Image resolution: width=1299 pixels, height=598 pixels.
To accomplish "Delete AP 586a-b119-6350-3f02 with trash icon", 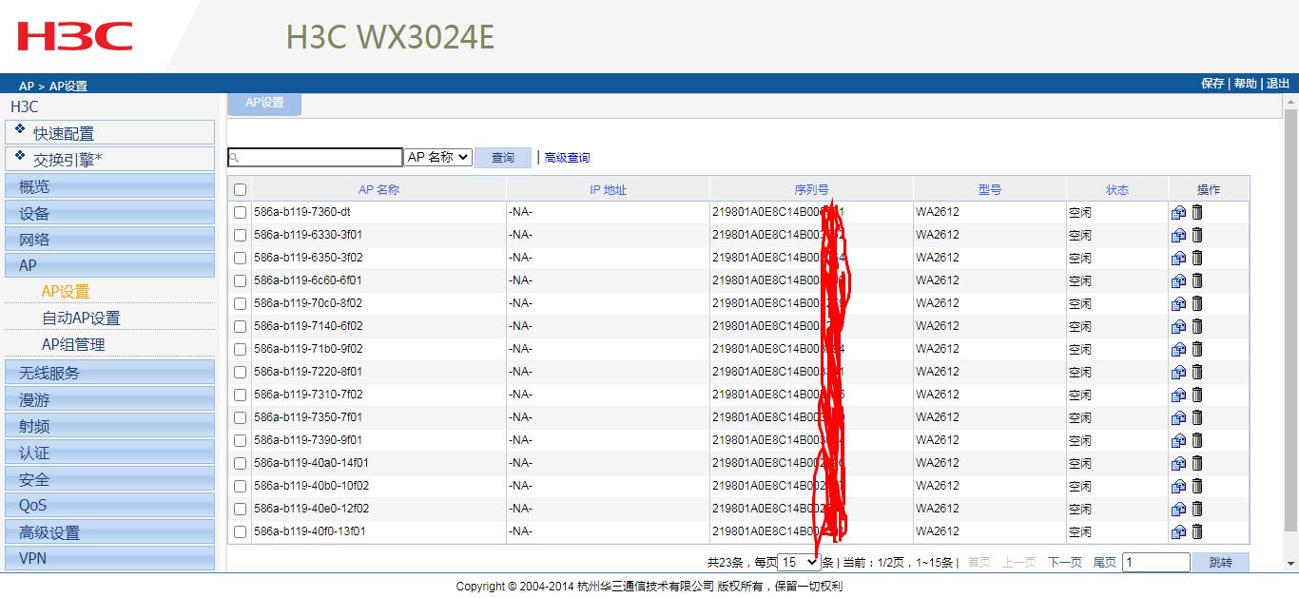I will 1197,258.
